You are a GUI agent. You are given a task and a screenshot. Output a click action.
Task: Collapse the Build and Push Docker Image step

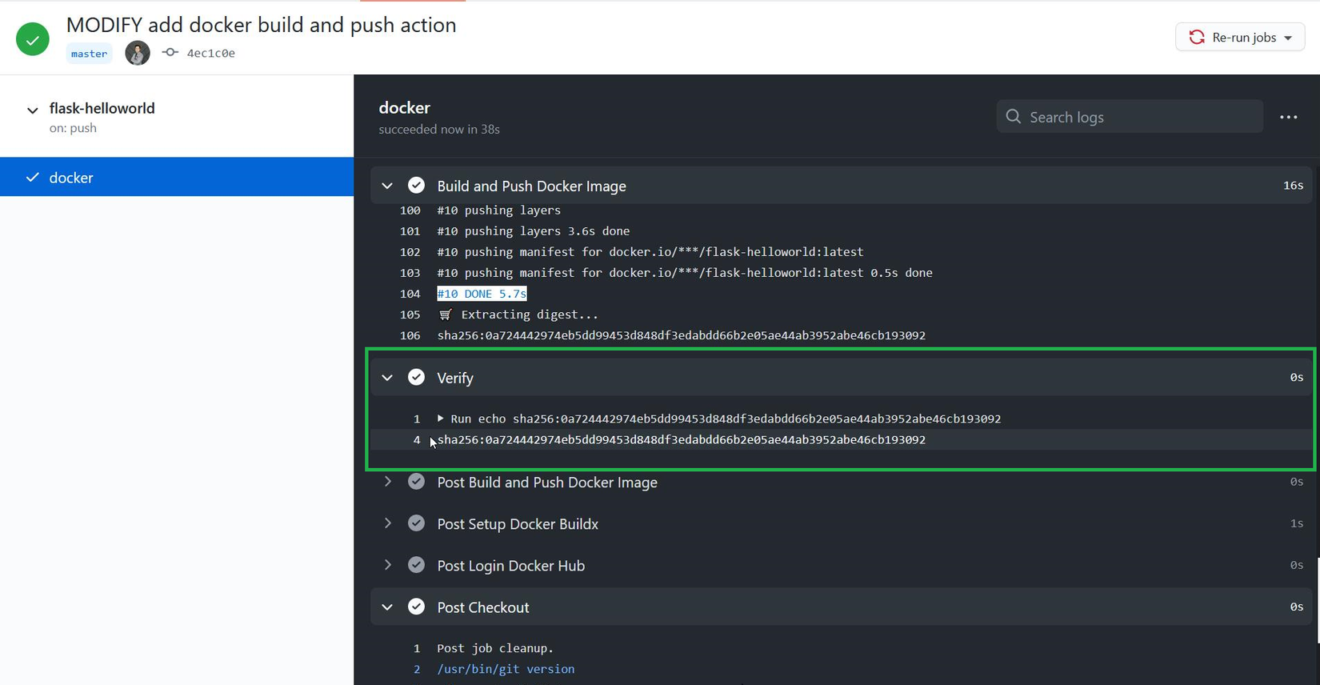(x=387, y=186)
